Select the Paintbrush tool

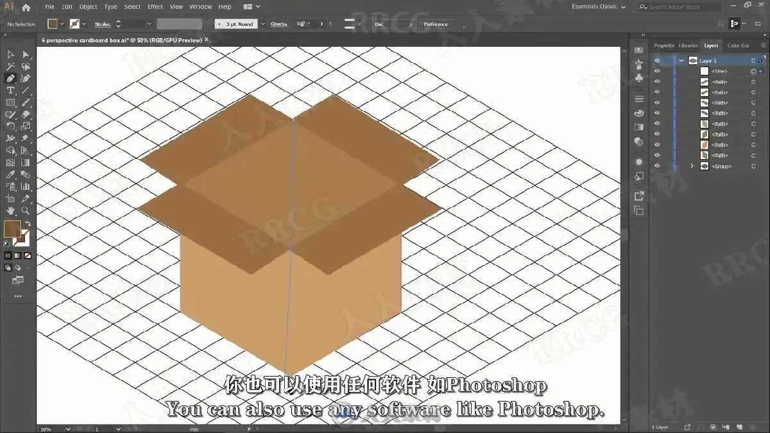[26, 103]
